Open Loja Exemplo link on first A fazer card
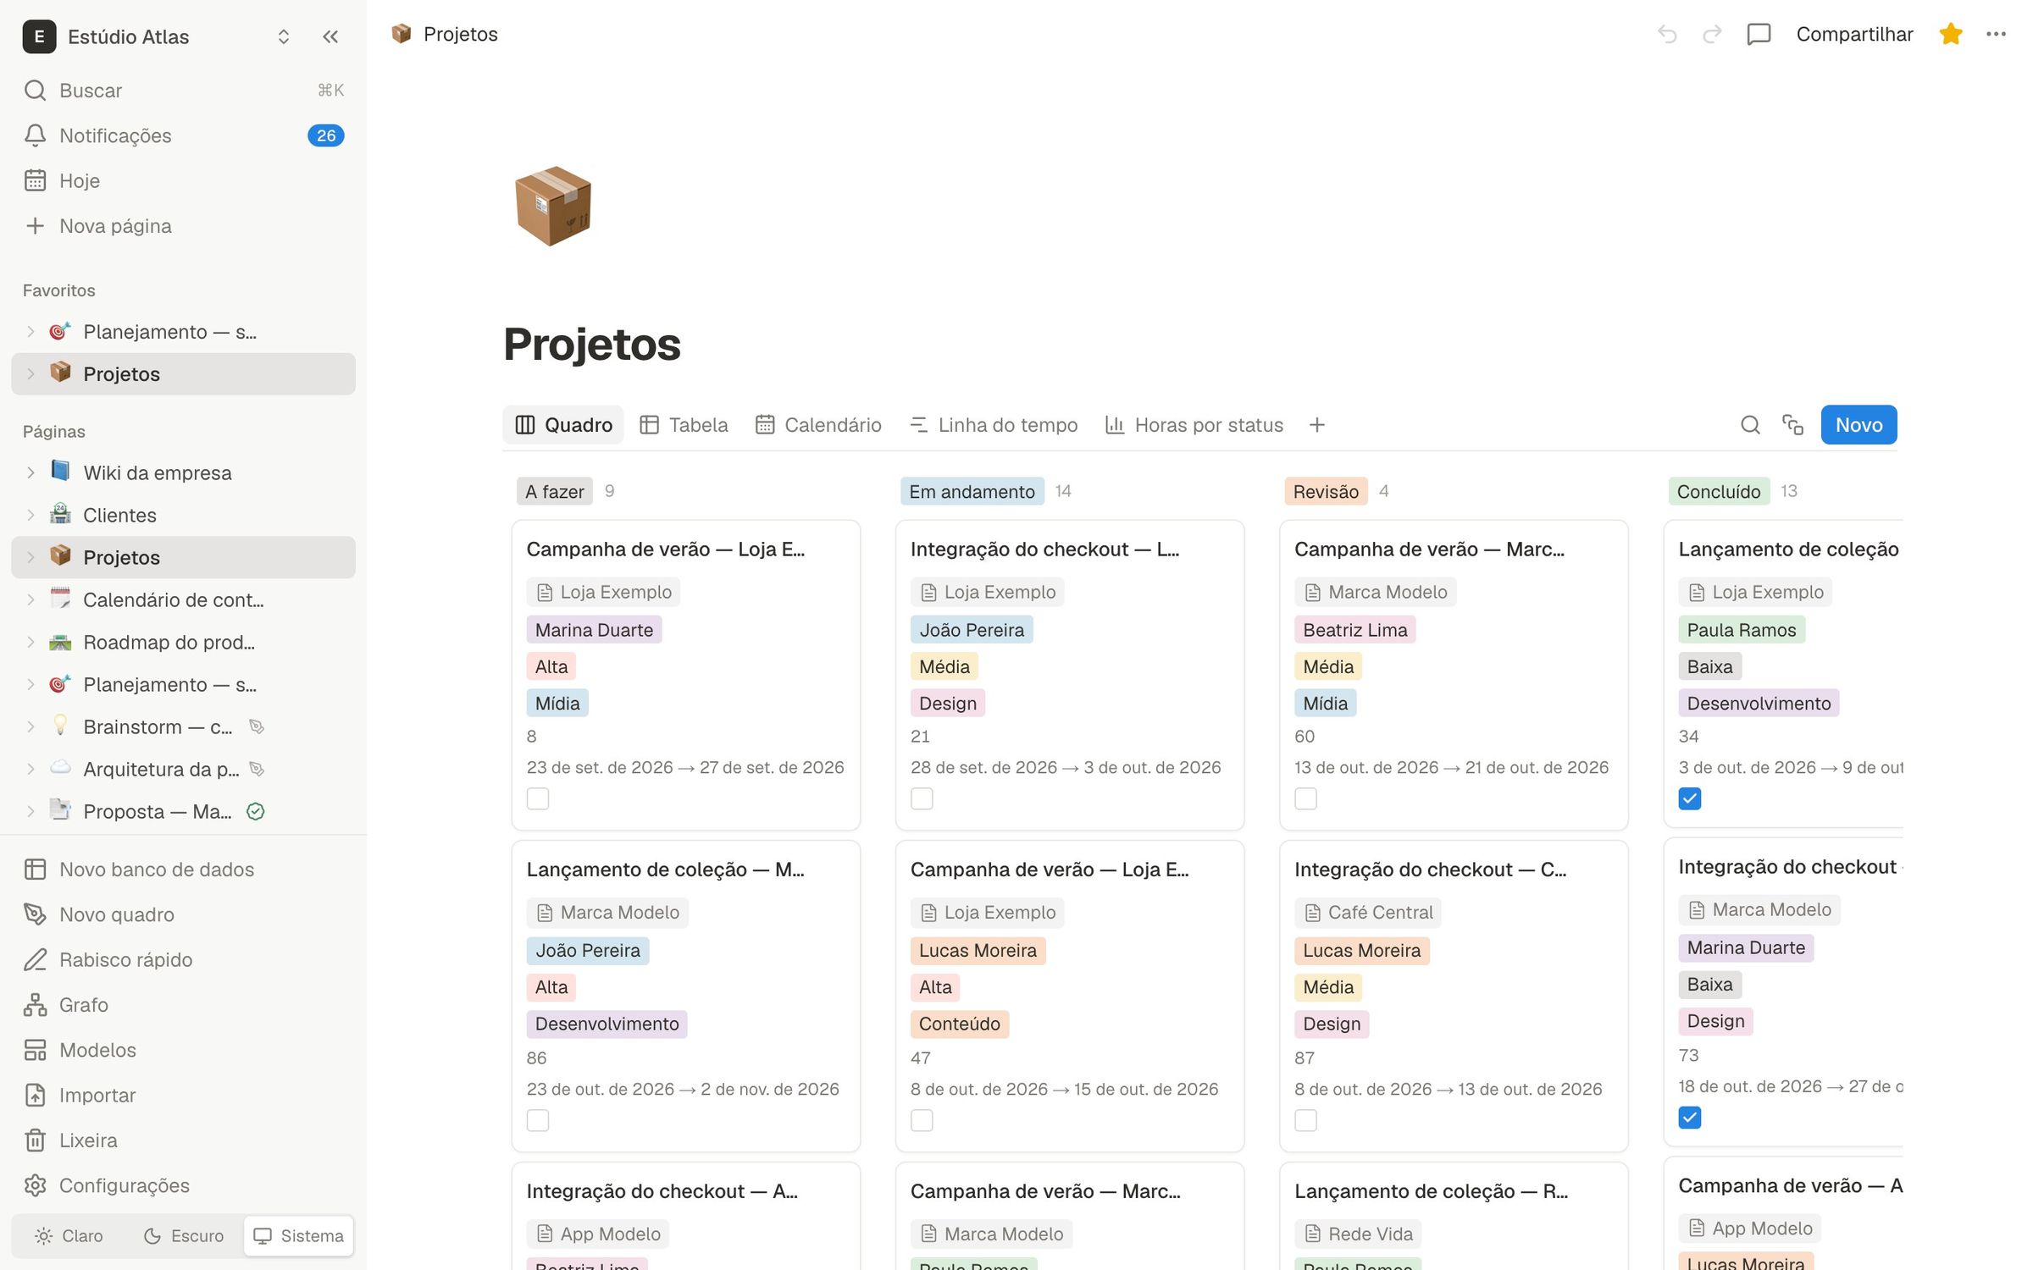The width and height of the screenshot is (2033, 1270). (603, 592)
